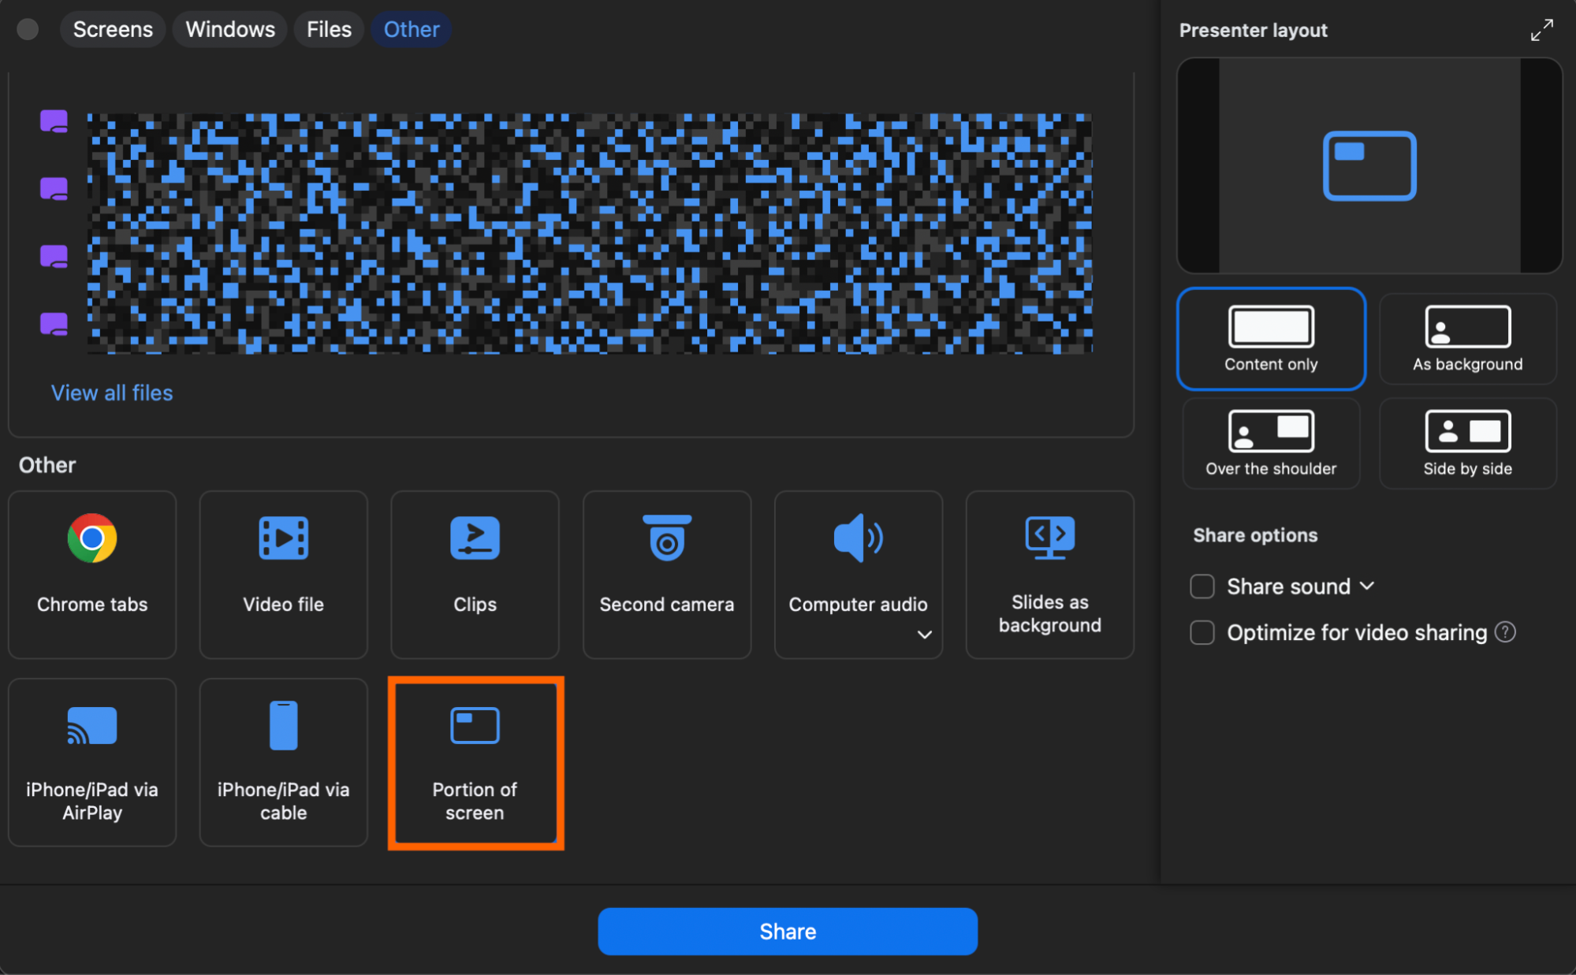
Task: Choose the Video file share option
Action: pyautogui.click(x=283, y=575)
